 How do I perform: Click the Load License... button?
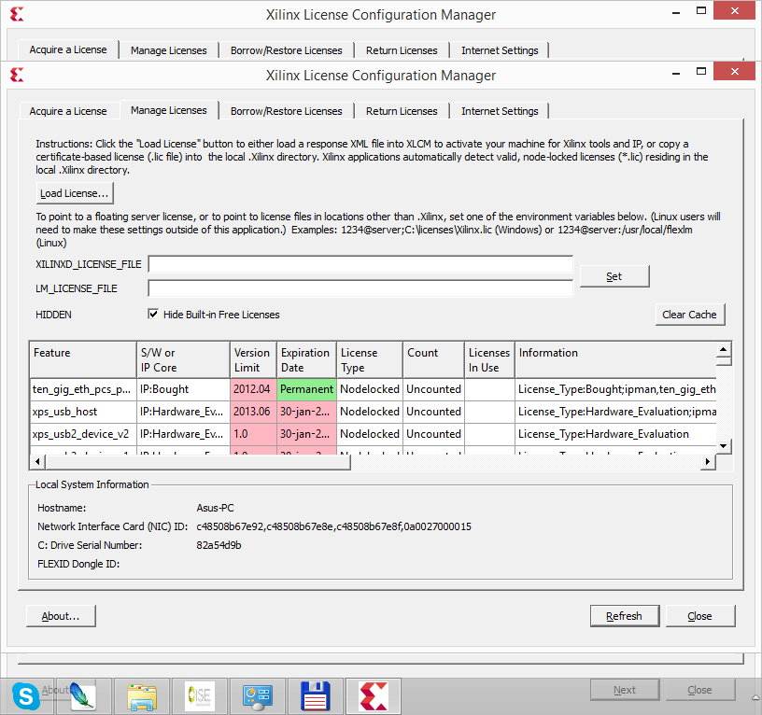pyautogui.click(x=75, y=193)
